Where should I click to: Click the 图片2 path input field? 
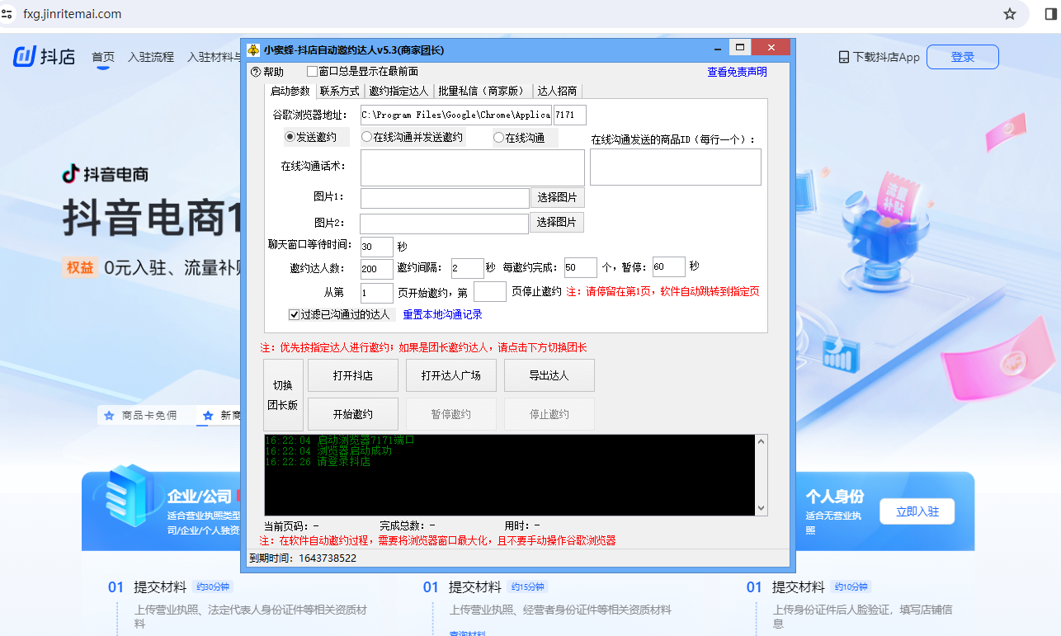click(444, 224)
